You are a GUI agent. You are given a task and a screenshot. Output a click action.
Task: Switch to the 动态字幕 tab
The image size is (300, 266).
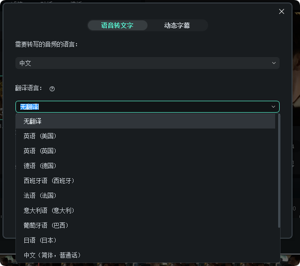pyautogui.click(x=177, y=25)
